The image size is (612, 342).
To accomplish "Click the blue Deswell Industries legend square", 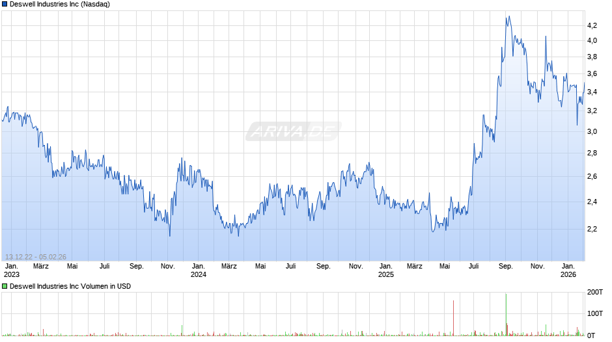I will 5,5.
